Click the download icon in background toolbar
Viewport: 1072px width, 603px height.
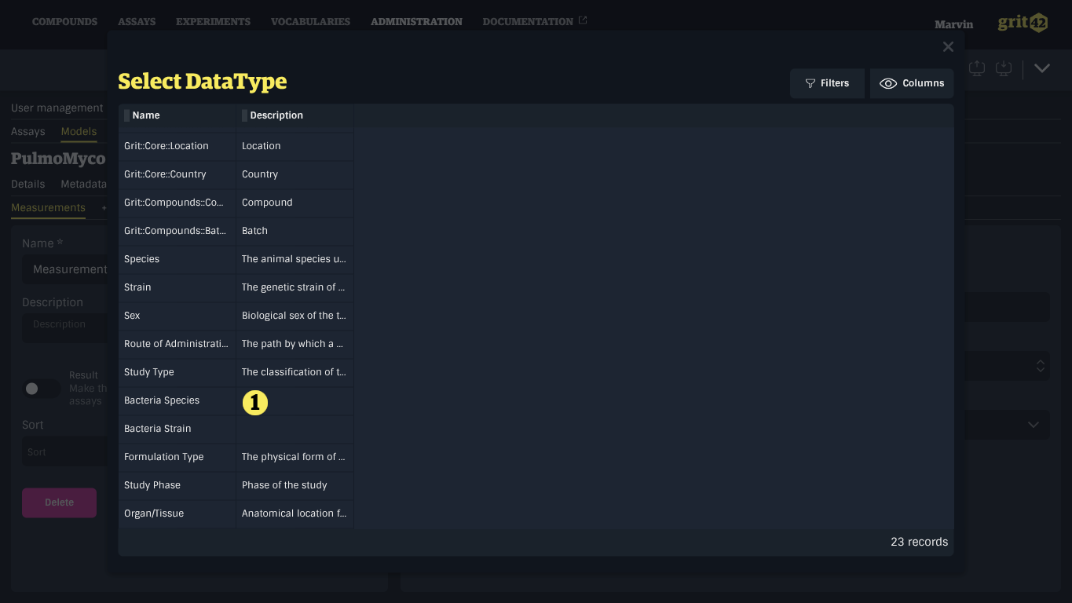tap(1004, 68)
